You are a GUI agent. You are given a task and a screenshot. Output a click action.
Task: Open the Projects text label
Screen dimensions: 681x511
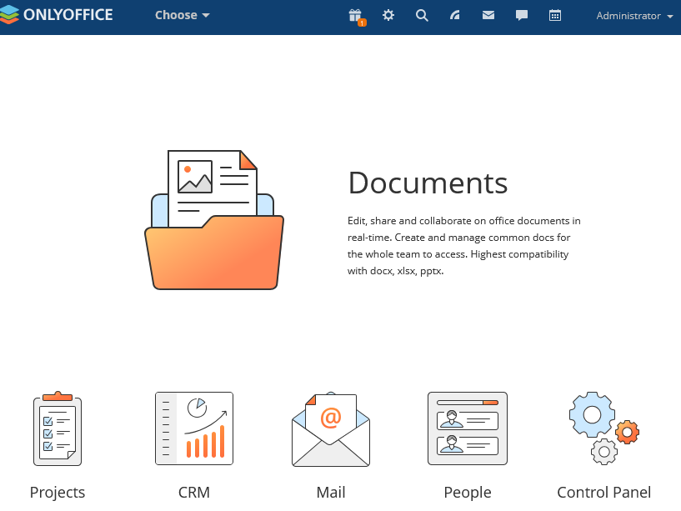[58, 492]
